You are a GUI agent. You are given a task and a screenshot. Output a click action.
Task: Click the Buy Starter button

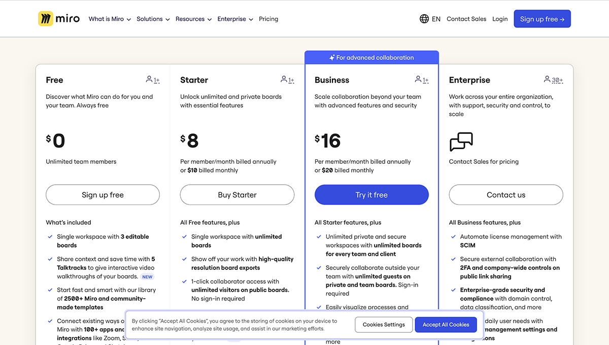[237, 195]
